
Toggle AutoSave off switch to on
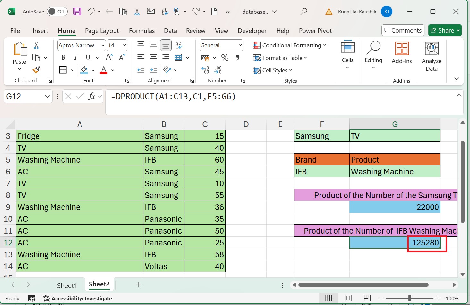pyautogui.click(x=57, y=11)
